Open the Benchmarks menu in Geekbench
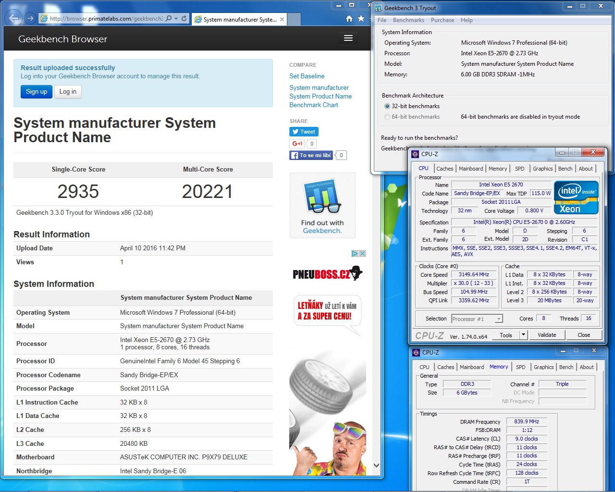Image resolution: width=615 pixels, height=492 pixels. (408, 20)
